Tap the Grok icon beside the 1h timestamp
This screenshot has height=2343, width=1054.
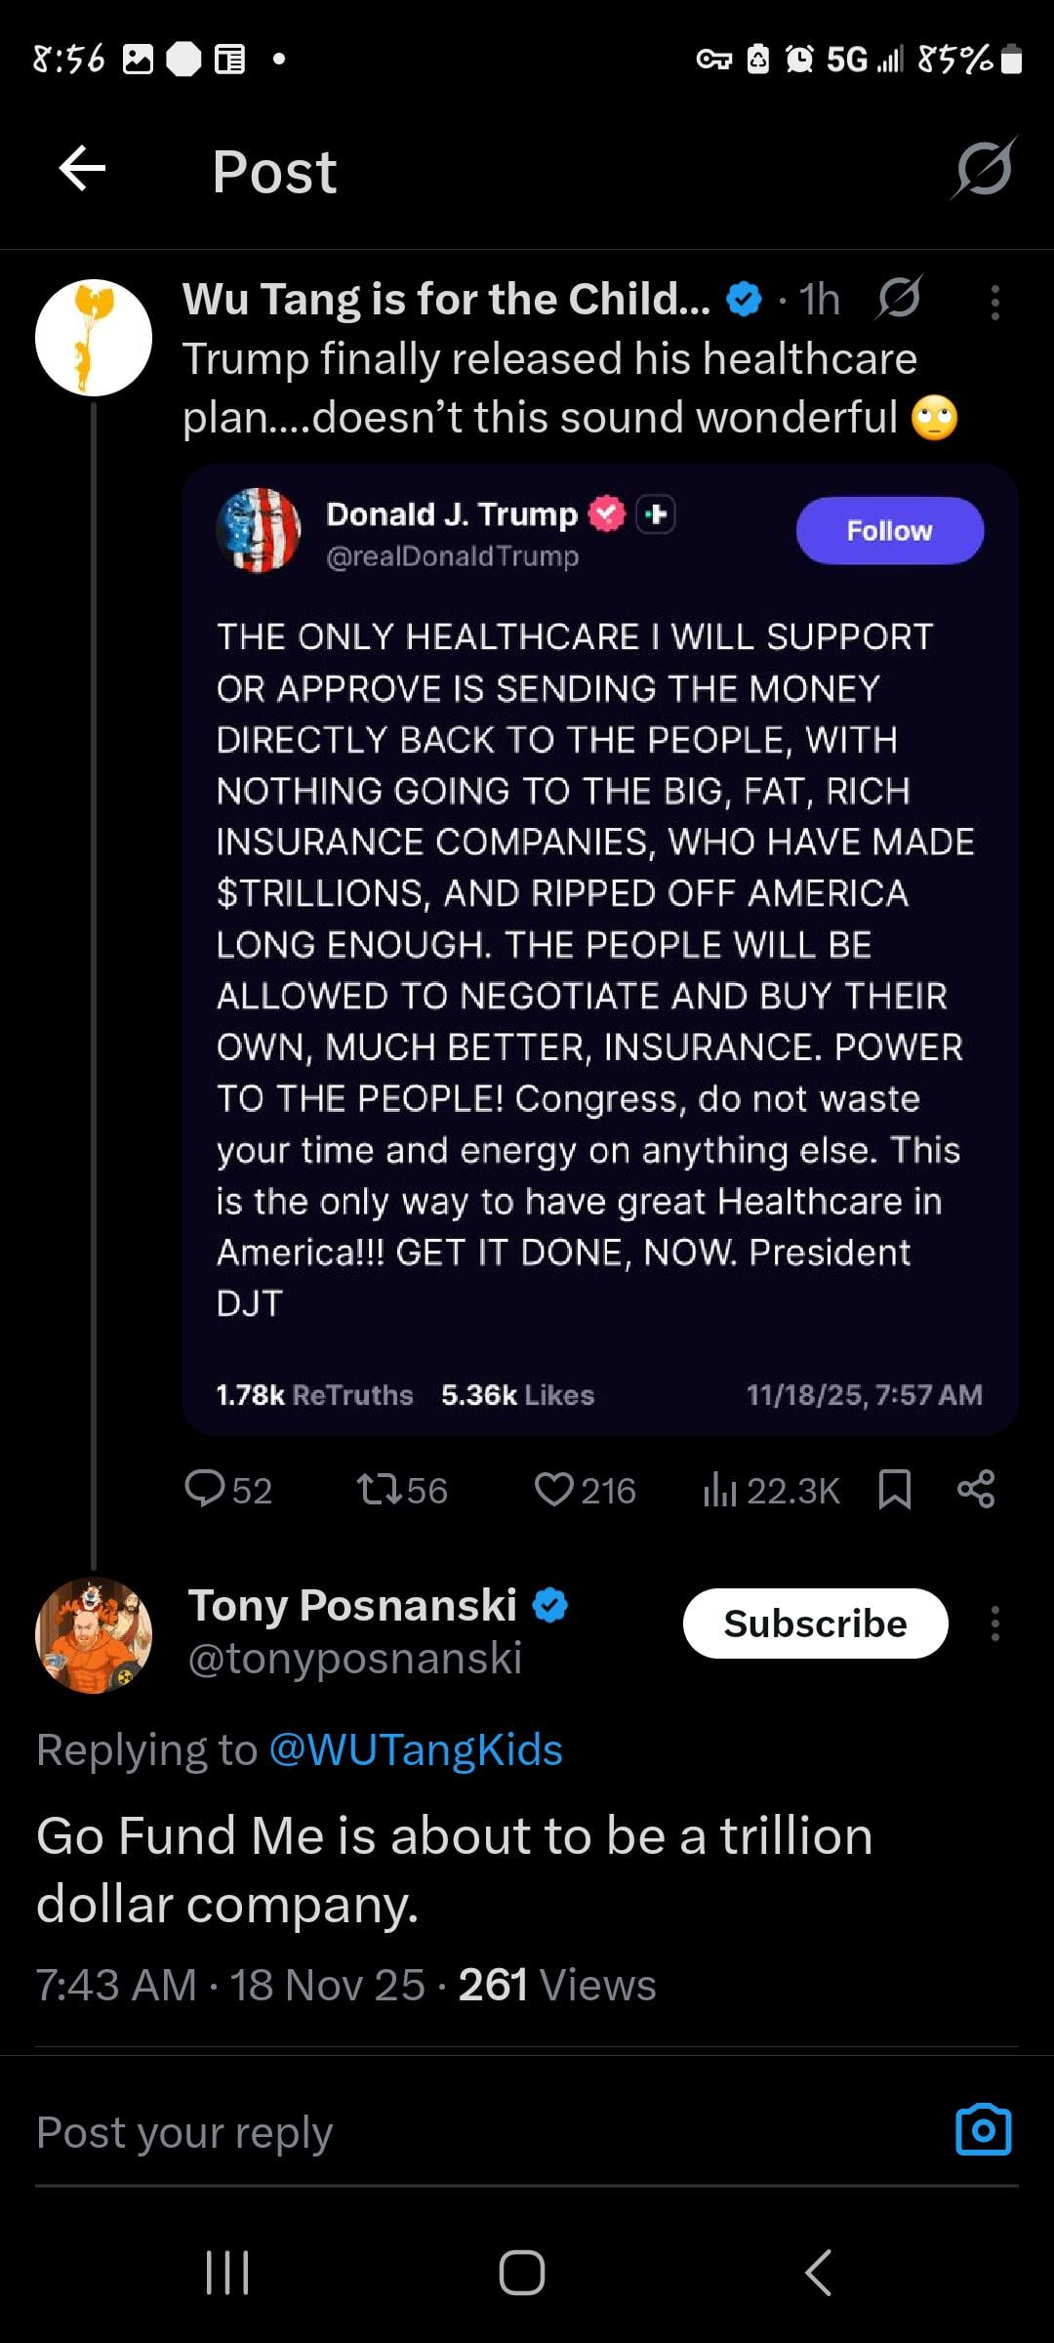898,299
